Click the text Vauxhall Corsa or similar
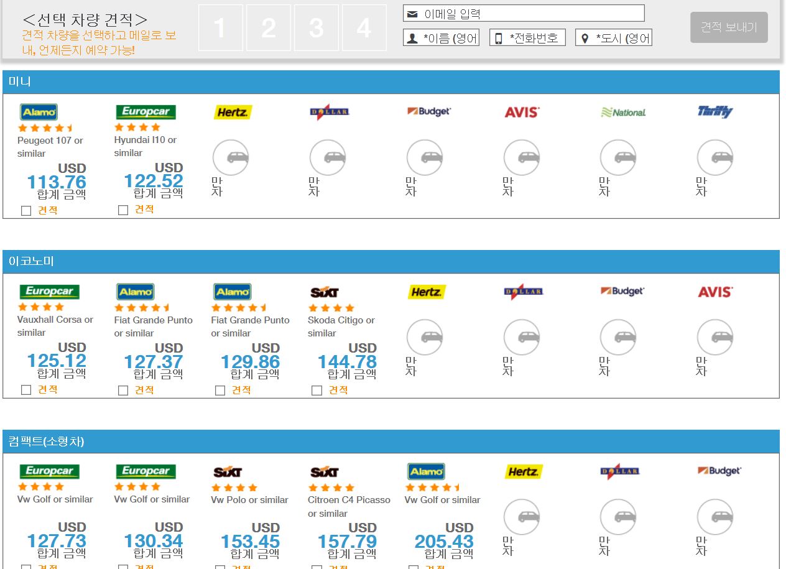Screen dimensions: 786x569 click(x=55, y=326)
